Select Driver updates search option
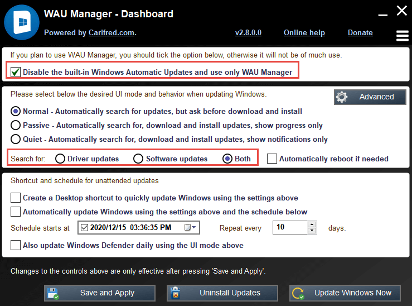Image resolution: width=412 pixels, height=306 pixels. pyautogui.click(x=60, y=159)
